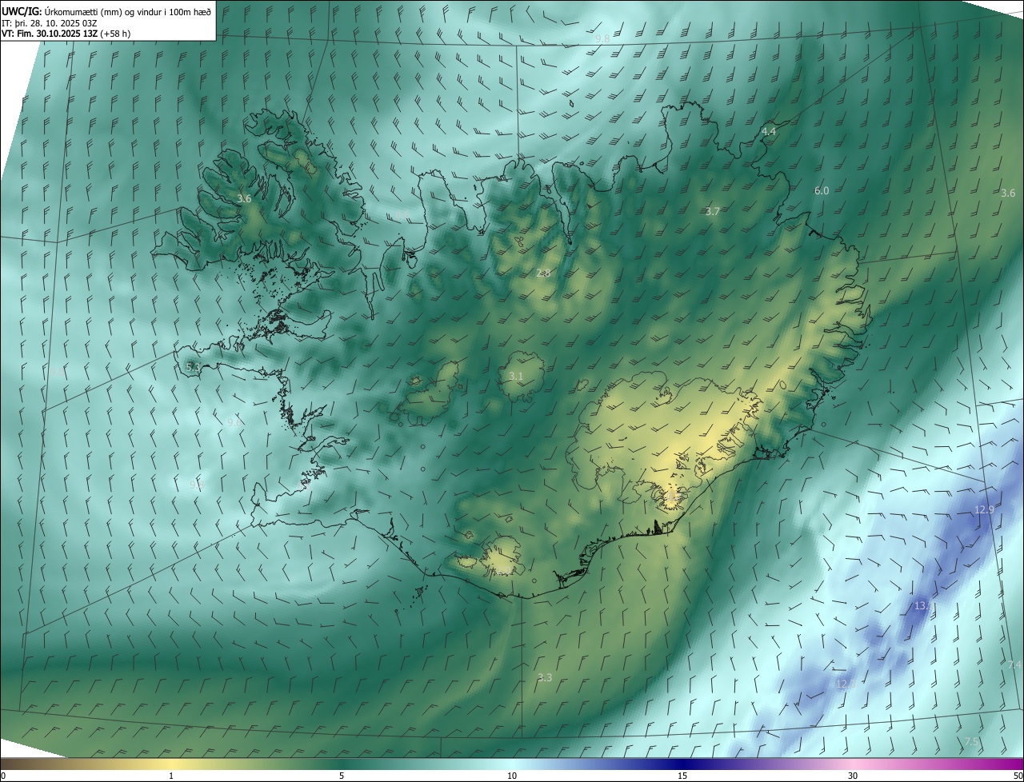The height and width of the screenshot is (782, 1024).
Task: Pick the pink segment of the color bar
Action: pos(853,764)
